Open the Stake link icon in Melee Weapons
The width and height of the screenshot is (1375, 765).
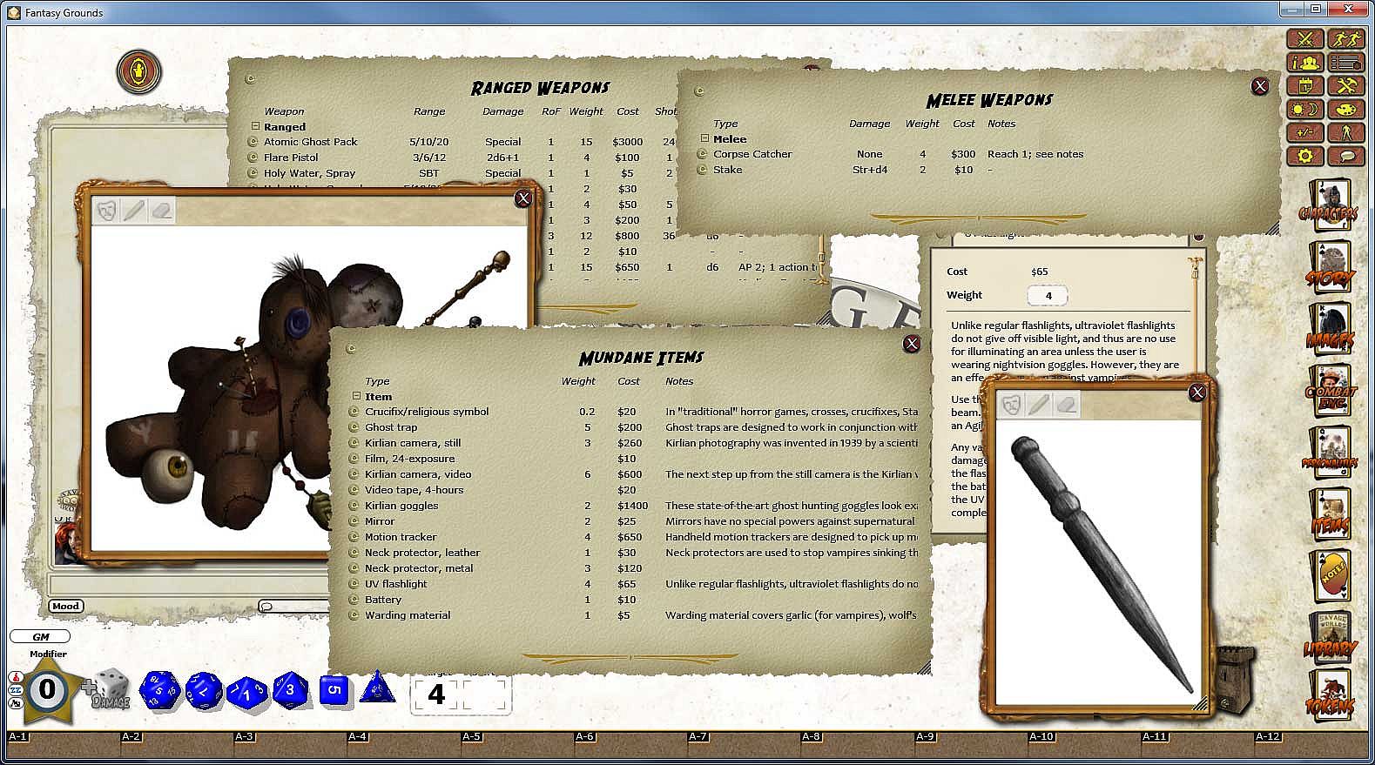(702, 170)
